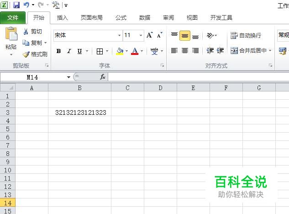Apply yellow fill color bucket

120,51
